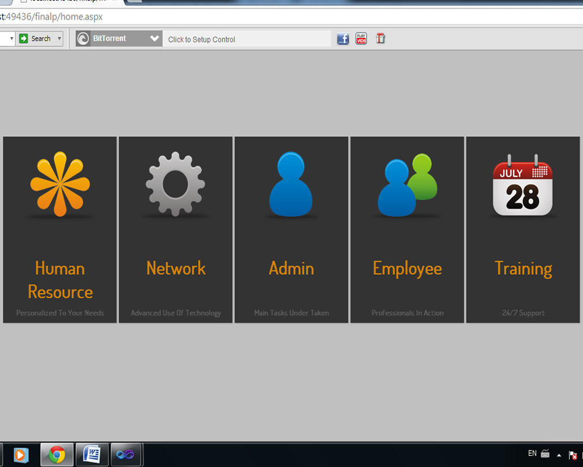Click the 'Click to Setup Control' field

tap(246, 39)
